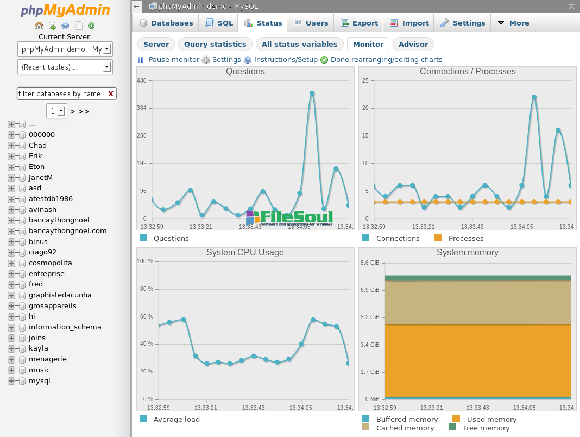Open the Current Server dropdown
The width and height of the screenshot is (580, 437).
click(x=65, y=49)
